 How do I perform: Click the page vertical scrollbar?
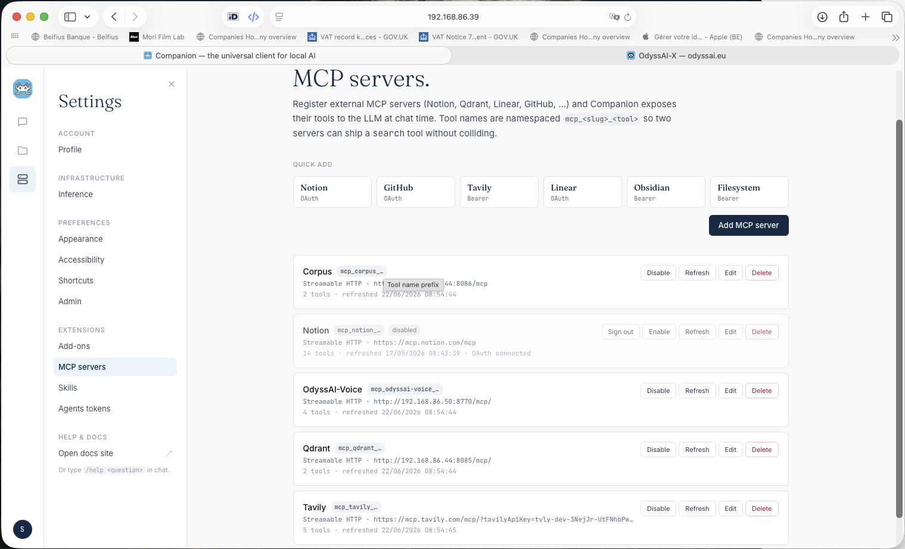(900, 319)
